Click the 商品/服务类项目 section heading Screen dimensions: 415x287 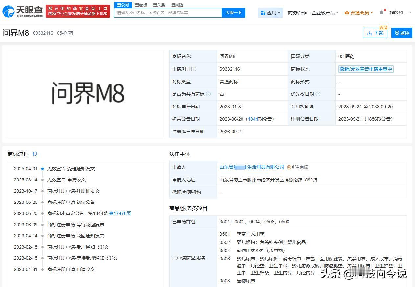pyautogui.click(x=188, y=208)
